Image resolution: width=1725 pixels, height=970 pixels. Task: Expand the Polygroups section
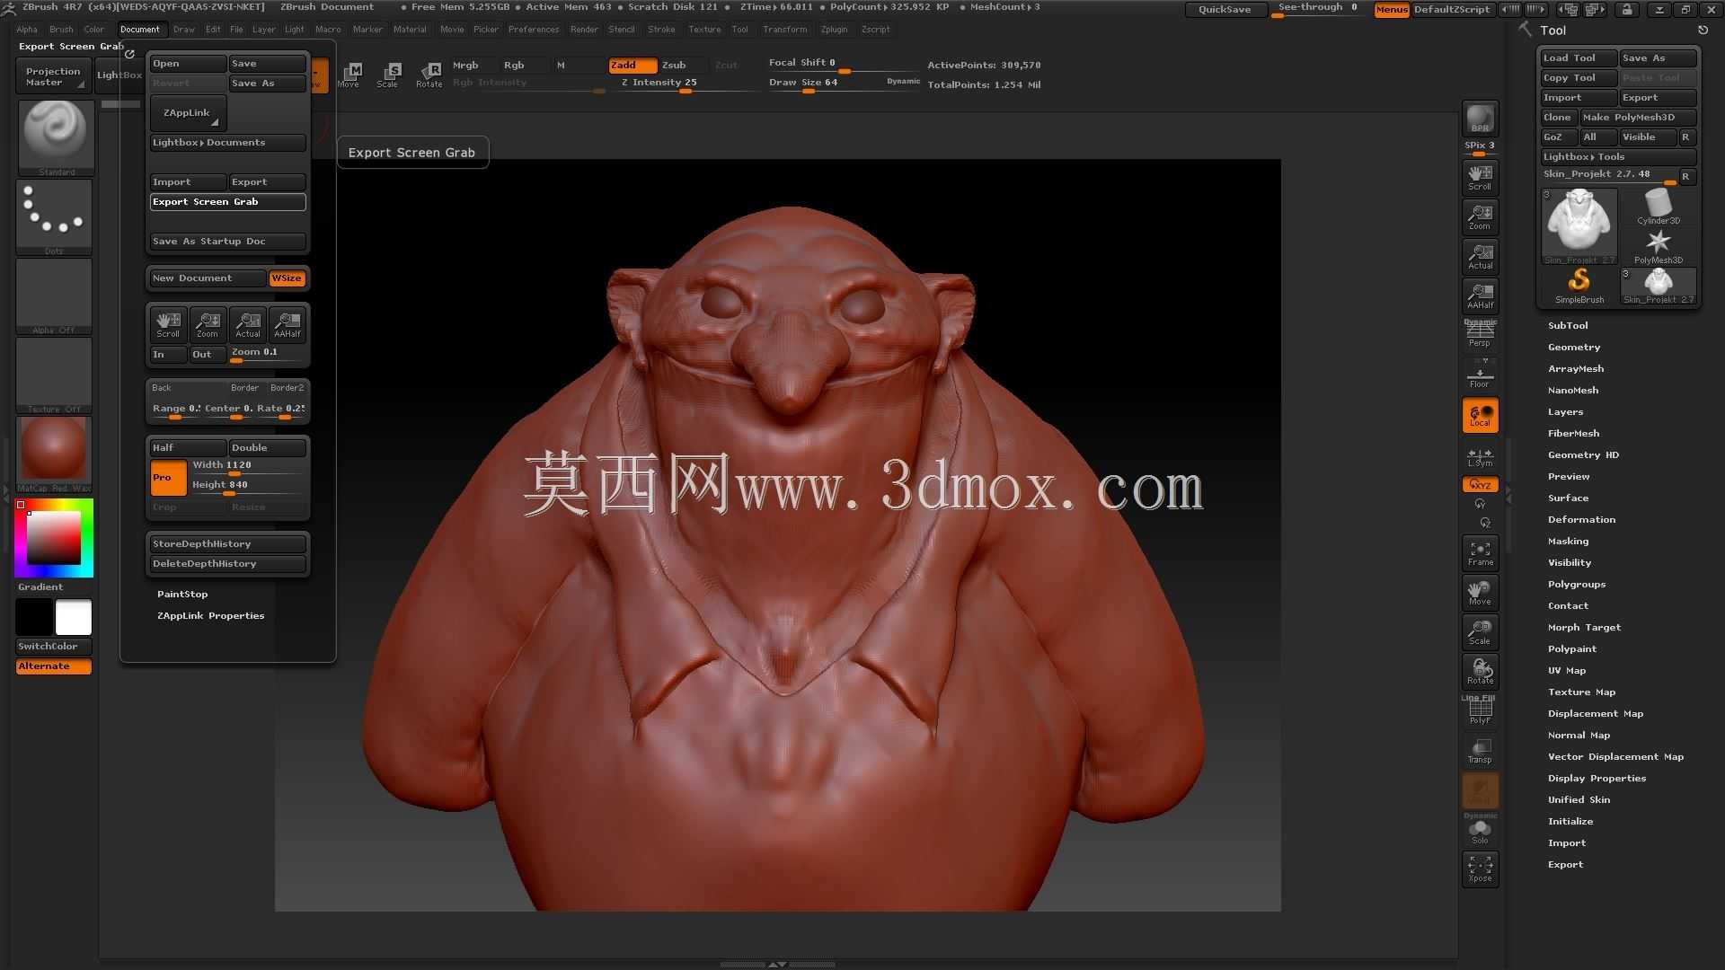point(1577,584)
